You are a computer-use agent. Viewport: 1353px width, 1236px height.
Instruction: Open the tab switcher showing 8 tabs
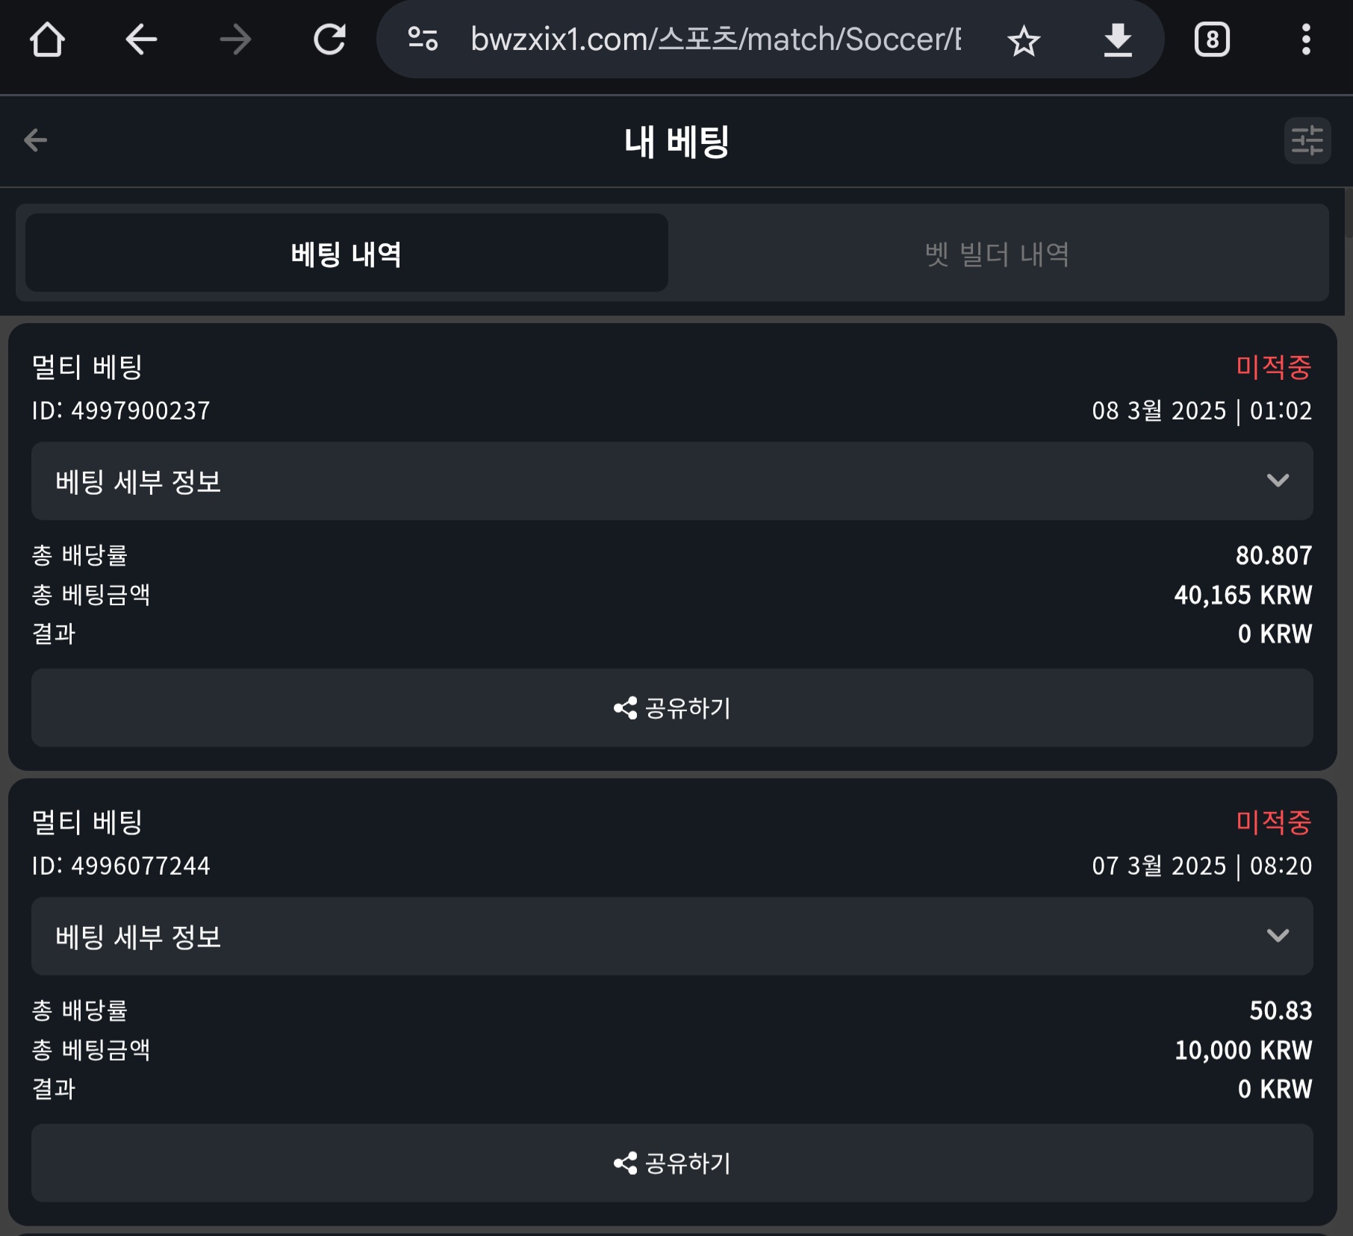(x=1212, y=40)
